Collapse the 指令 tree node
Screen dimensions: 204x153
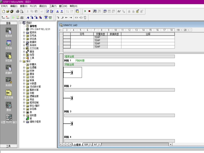[x=21, y=61]
